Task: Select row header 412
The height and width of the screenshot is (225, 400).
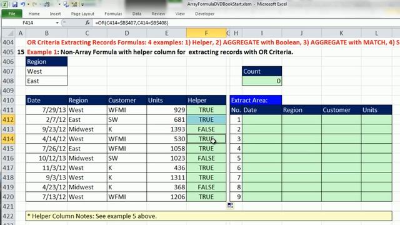Action: pyautogui.click(x=8, y=119)
